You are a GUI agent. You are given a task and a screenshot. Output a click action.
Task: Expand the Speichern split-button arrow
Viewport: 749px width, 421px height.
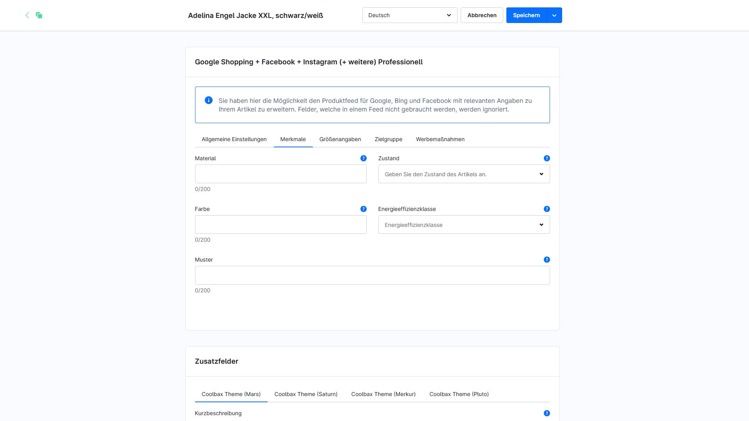[x=554, y=15]
